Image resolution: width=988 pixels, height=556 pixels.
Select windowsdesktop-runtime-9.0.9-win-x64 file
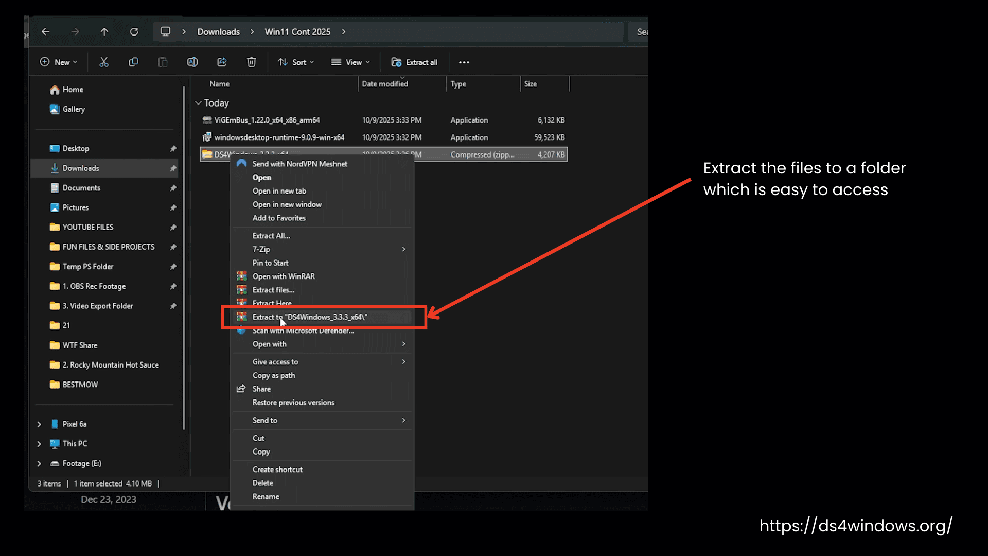pyautogui.click(x=383, y=137)
